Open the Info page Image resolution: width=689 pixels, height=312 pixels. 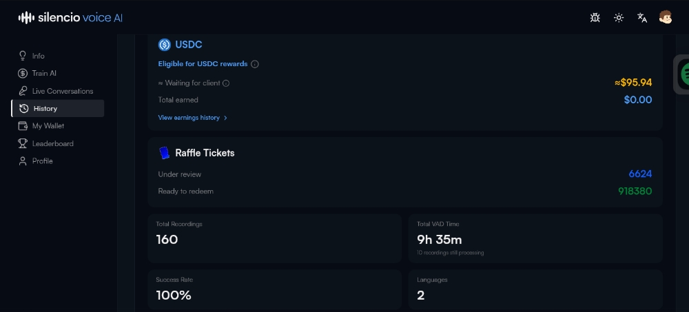[x=38, y=56]
